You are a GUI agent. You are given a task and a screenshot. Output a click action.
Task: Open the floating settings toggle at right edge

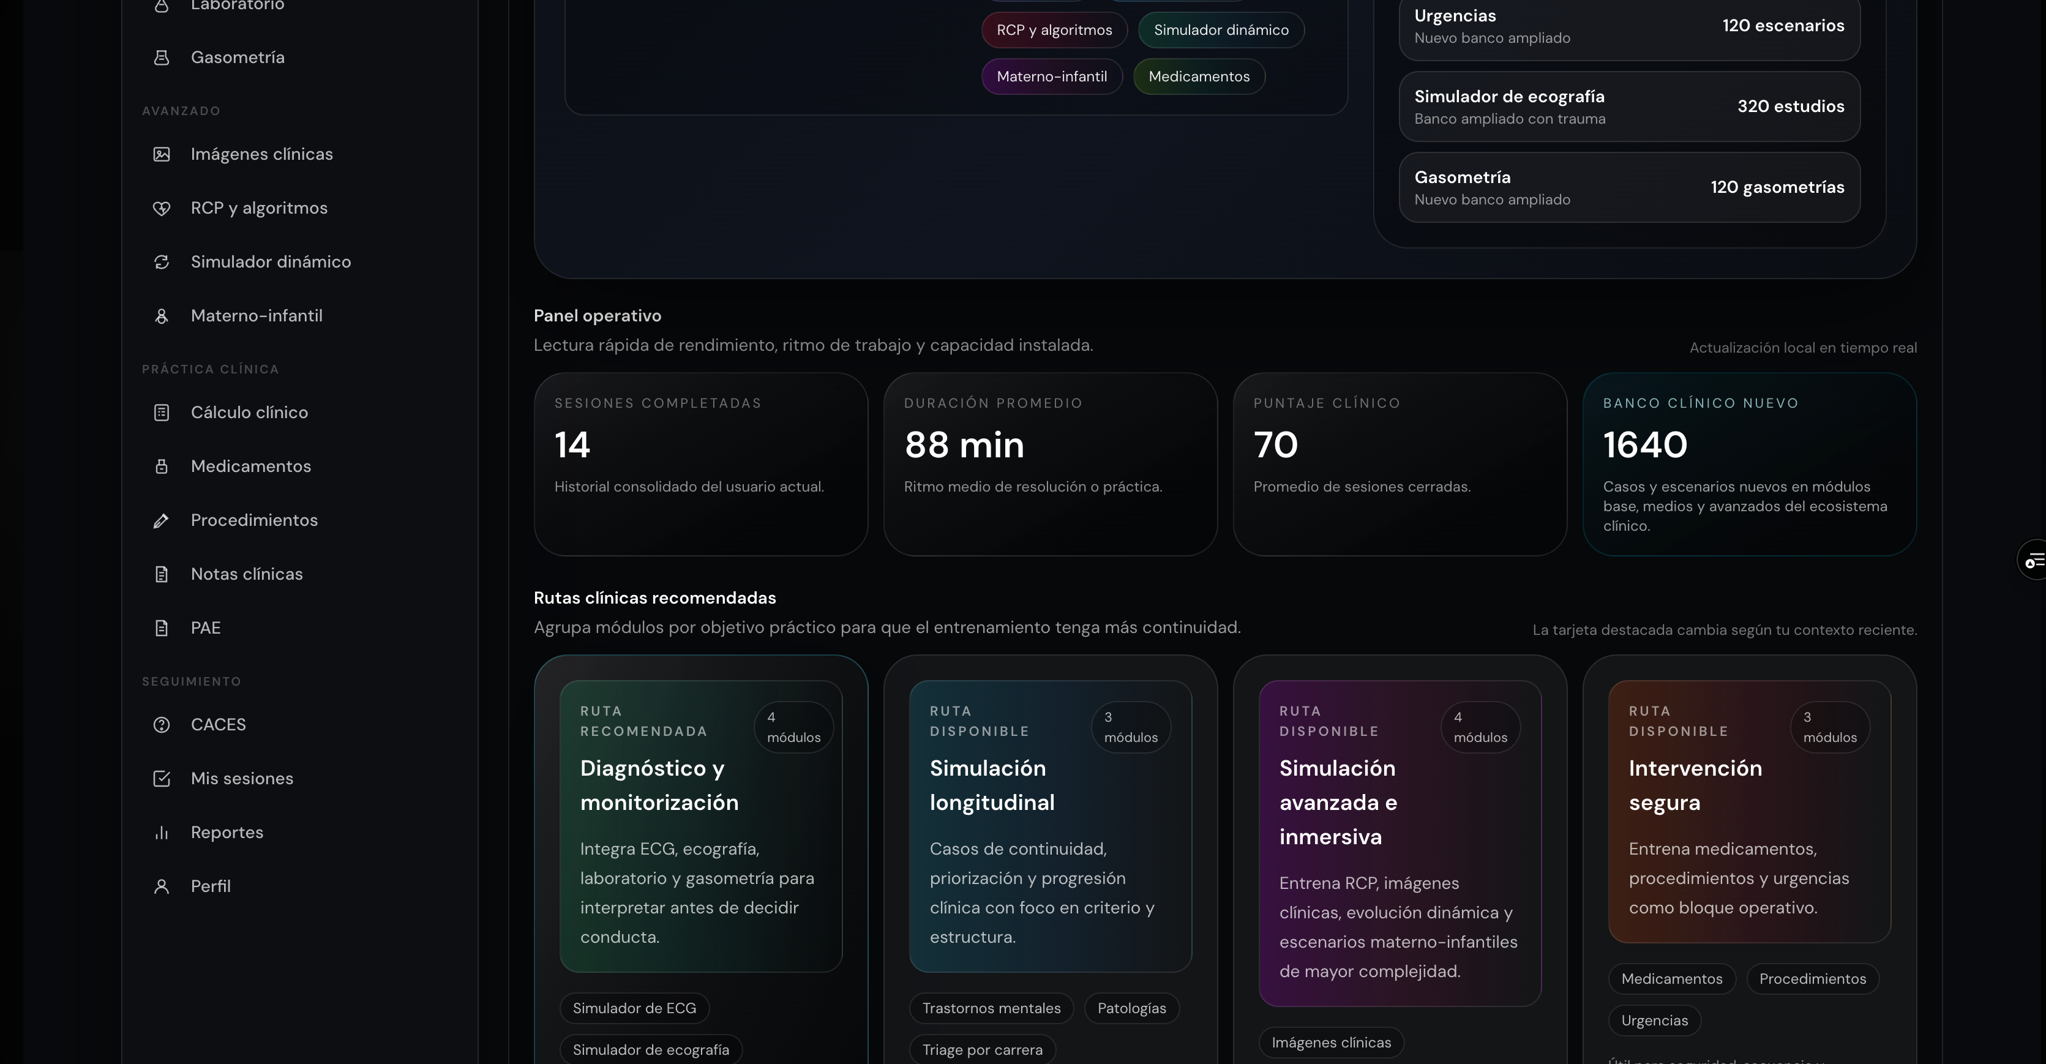click(x=2033, y=561)
